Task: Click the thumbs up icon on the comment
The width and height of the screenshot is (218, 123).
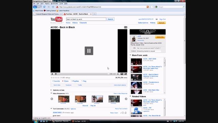Action: click(x=126, y=113)
